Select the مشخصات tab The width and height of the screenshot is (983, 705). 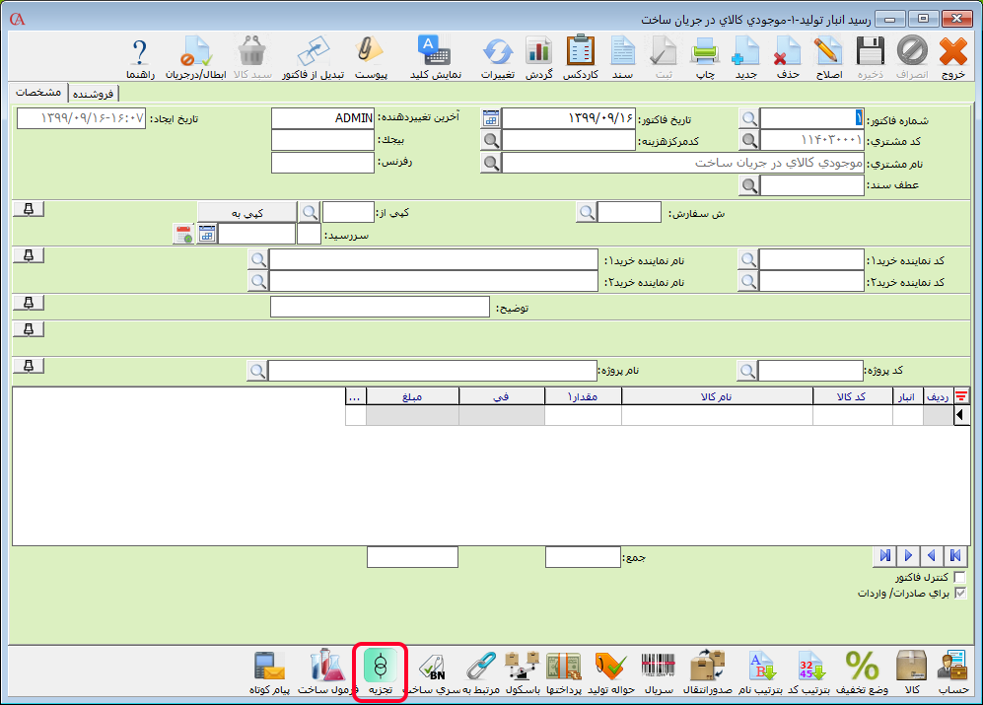40,92
